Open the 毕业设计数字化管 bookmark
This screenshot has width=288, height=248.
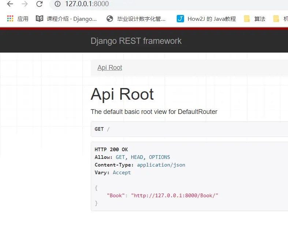tap(136, 19)
